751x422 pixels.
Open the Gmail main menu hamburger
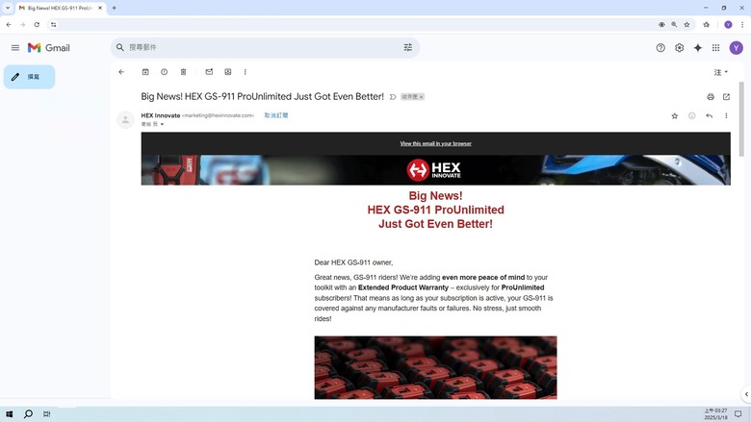pos(15,48)
